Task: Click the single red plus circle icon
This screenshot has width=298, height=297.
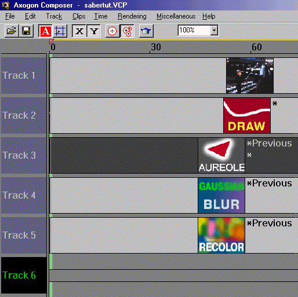Action: (x=112, y=31)
